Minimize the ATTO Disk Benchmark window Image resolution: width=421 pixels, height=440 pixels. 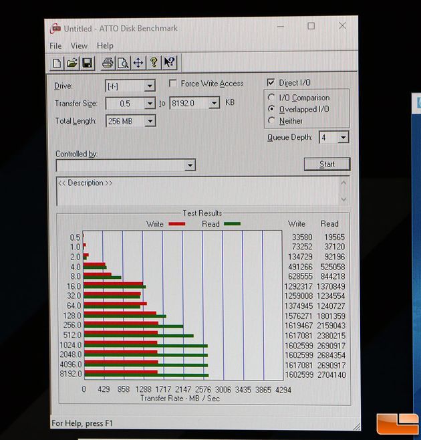pyautogui.click(x=281, y=27)
